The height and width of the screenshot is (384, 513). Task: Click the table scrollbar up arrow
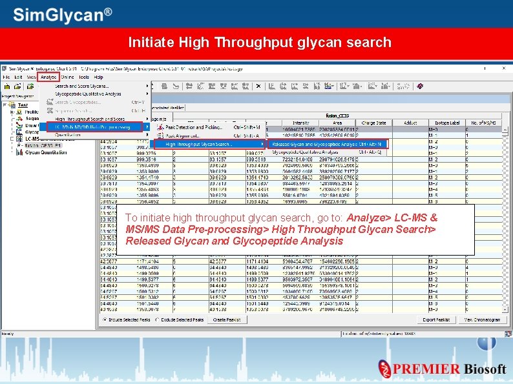pos(505,130)
